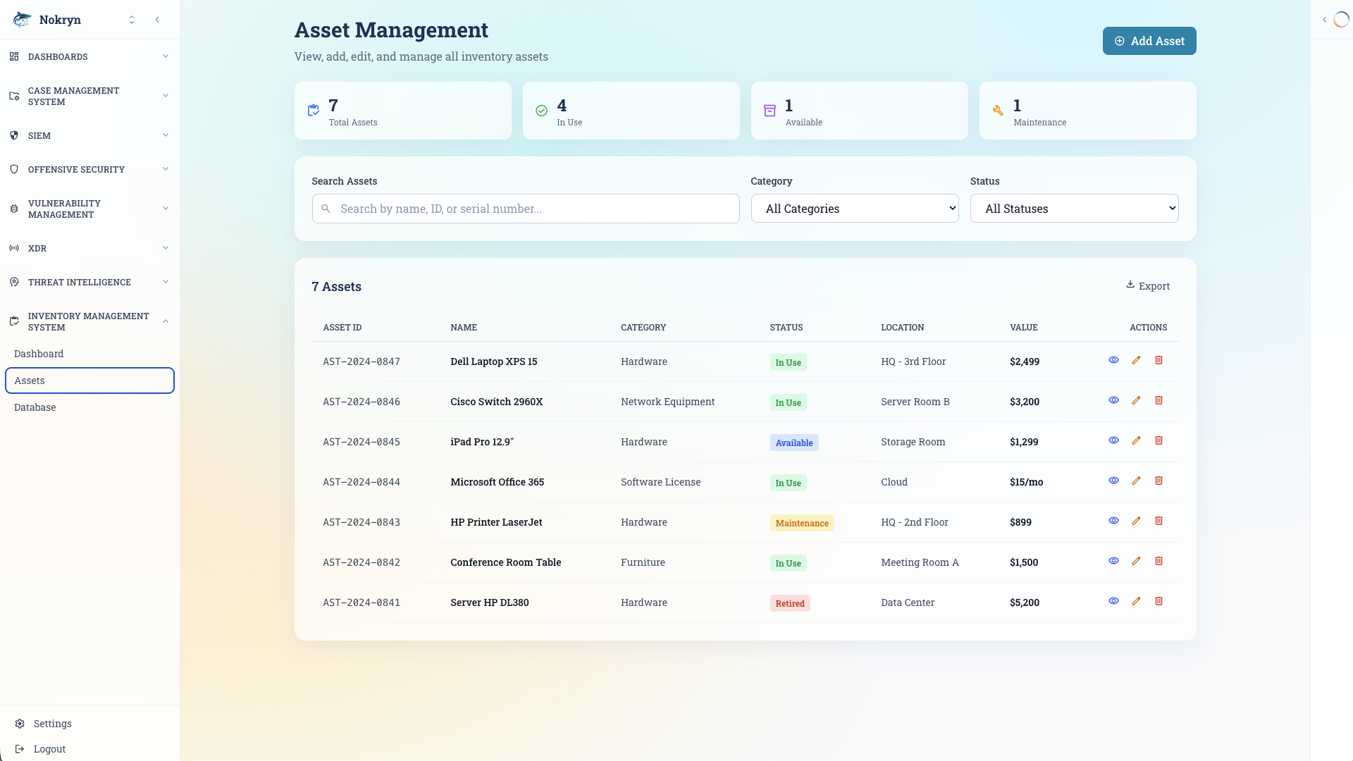Select the XDR signal icon in sidebar
1353x761 pixels.
click(14, 248)
